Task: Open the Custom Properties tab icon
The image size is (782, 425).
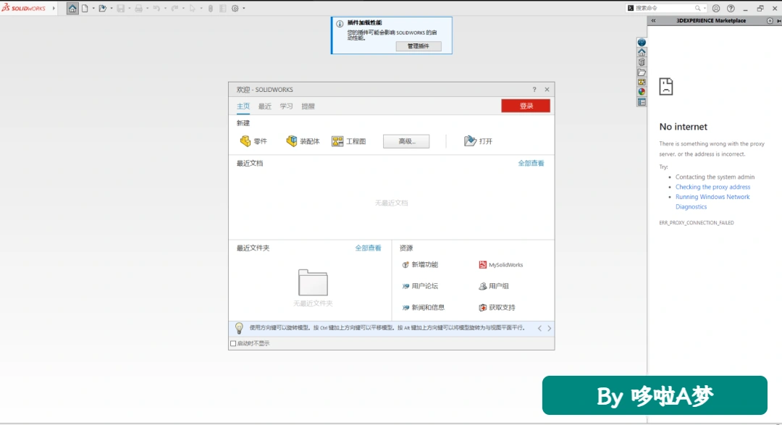Action: coord(642,102)
